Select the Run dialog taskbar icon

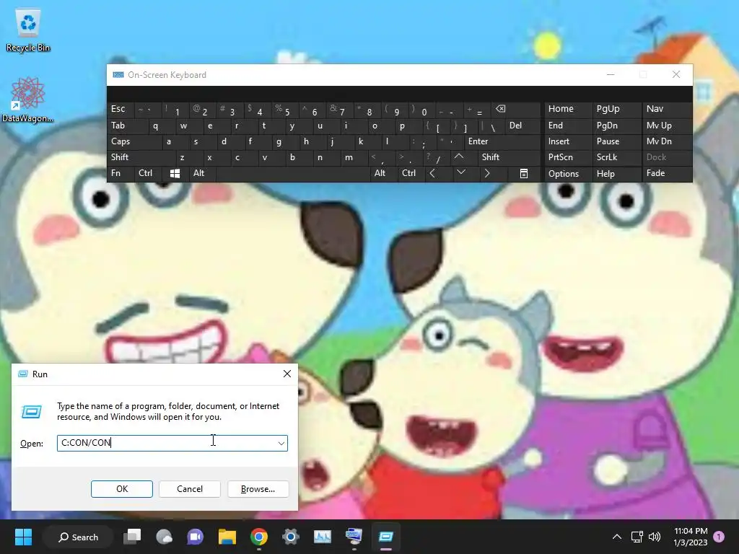385,537
